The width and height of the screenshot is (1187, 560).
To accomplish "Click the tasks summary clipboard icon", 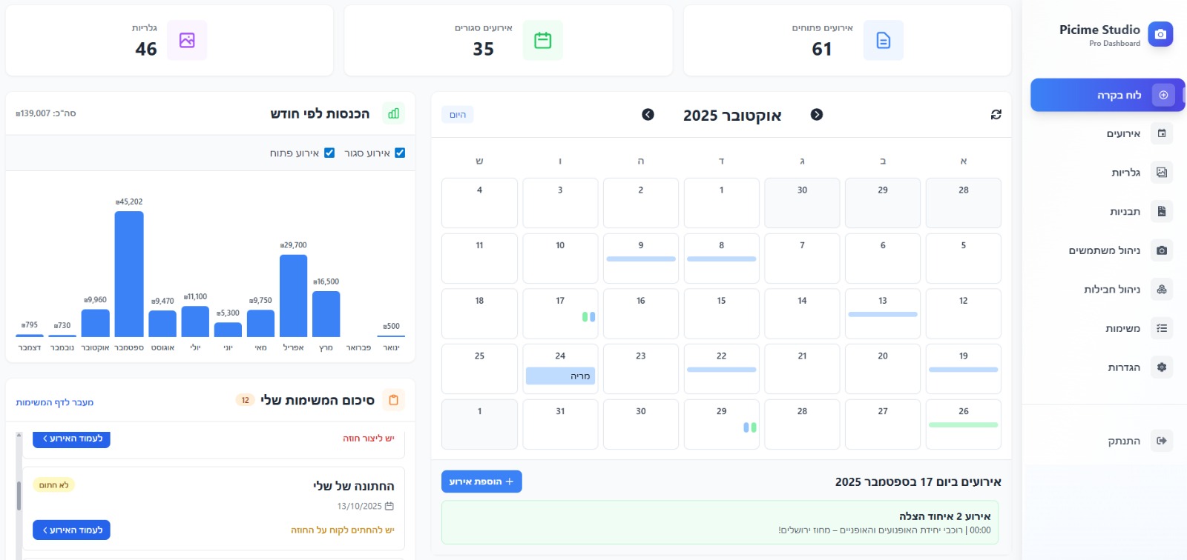I will (393, 400).
